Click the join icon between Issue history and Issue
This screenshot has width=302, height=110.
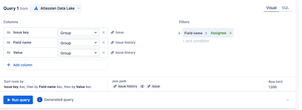pos(142,86)
